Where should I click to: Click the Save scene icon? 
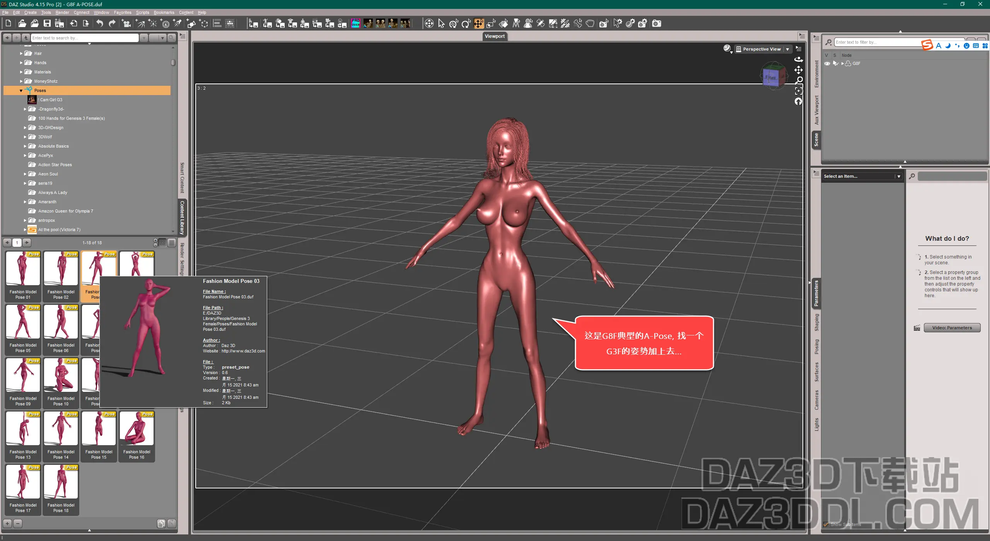[47, 24]
